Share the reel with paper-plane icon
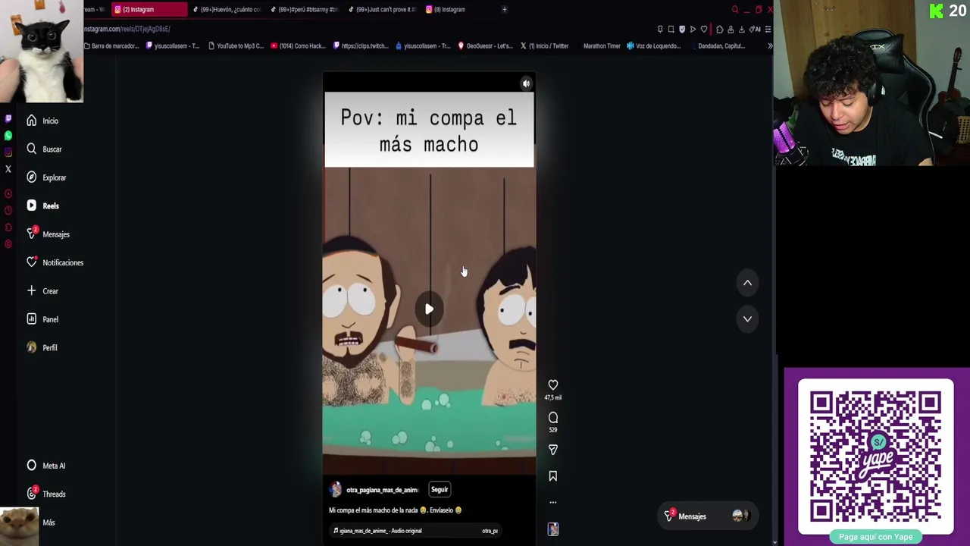Screen dimensions: 970x546 (553, 450)
